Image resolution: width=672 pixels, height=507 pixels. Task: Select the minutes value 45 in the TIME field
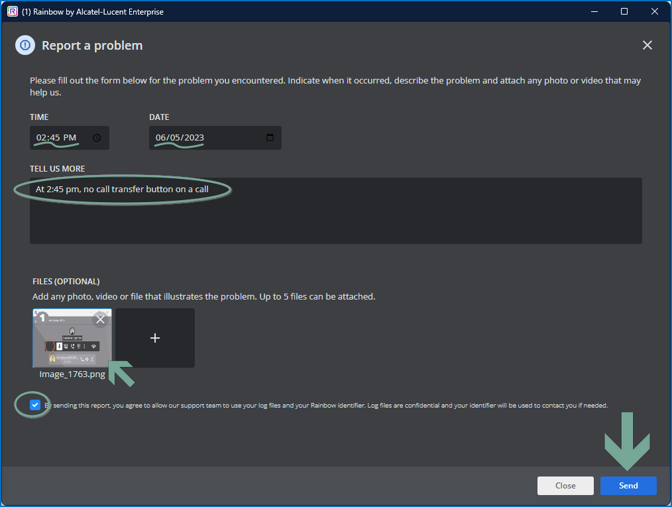click(54, 138)
